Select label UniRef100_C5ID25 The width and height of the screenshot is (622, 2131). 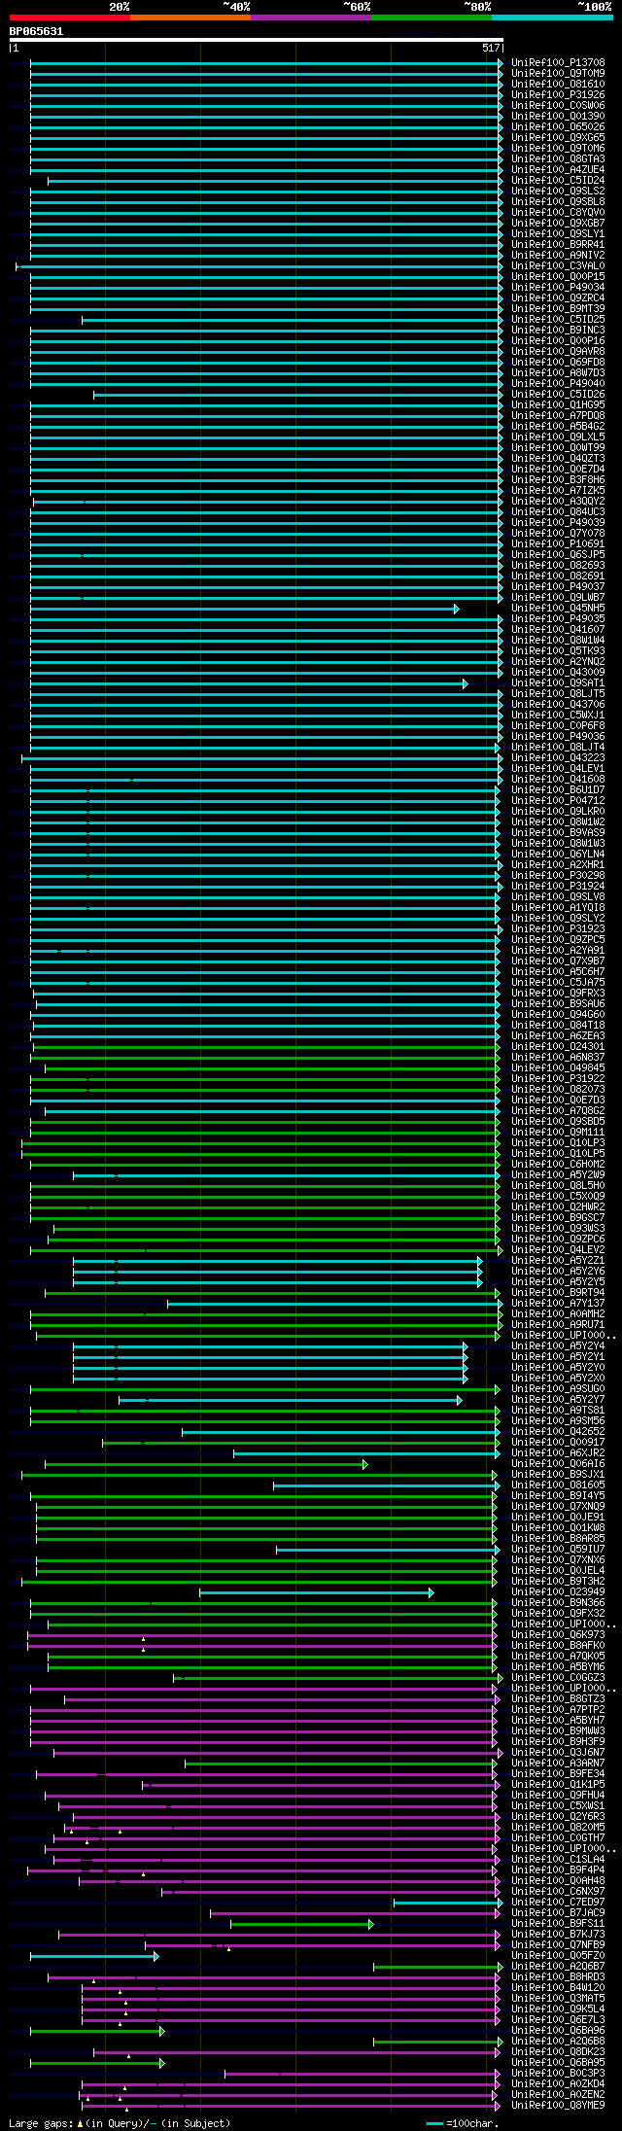[x=558, y=320]
